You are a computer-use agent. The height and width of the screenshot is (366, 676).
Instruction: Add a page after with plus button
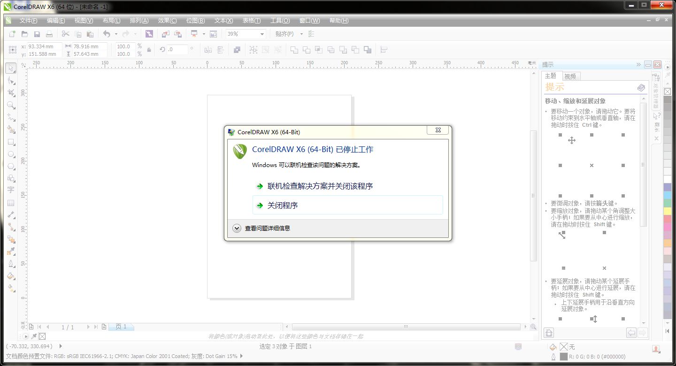104,327
